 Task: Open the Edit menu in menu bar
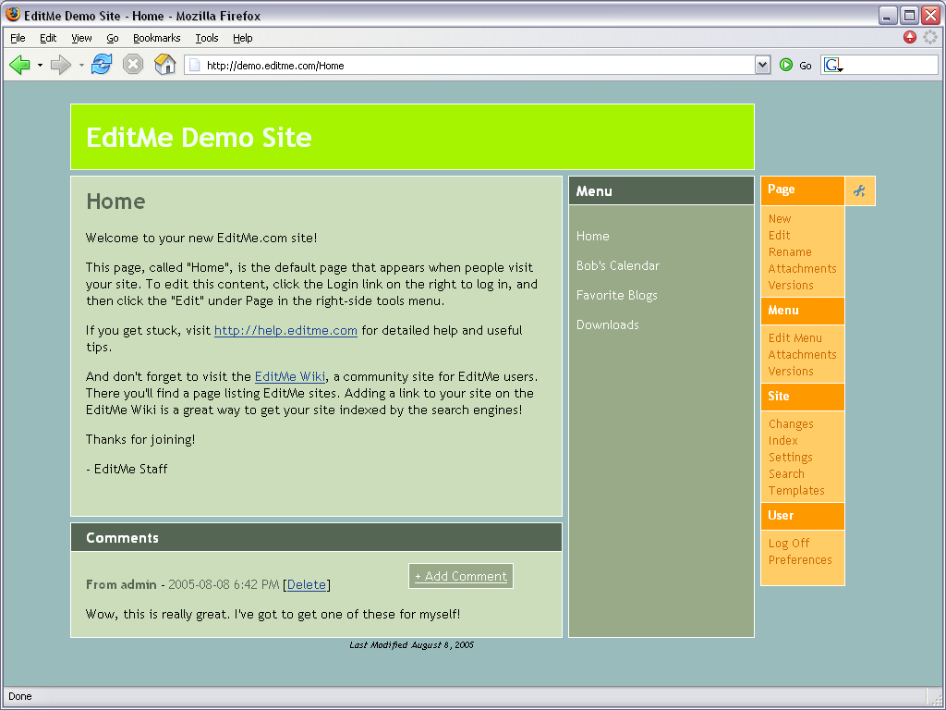coord(48,38)
